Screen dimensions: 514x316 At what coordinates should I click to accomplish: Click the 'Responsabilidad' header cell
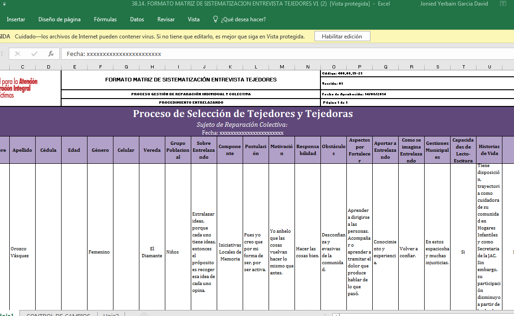click(307, 150)
